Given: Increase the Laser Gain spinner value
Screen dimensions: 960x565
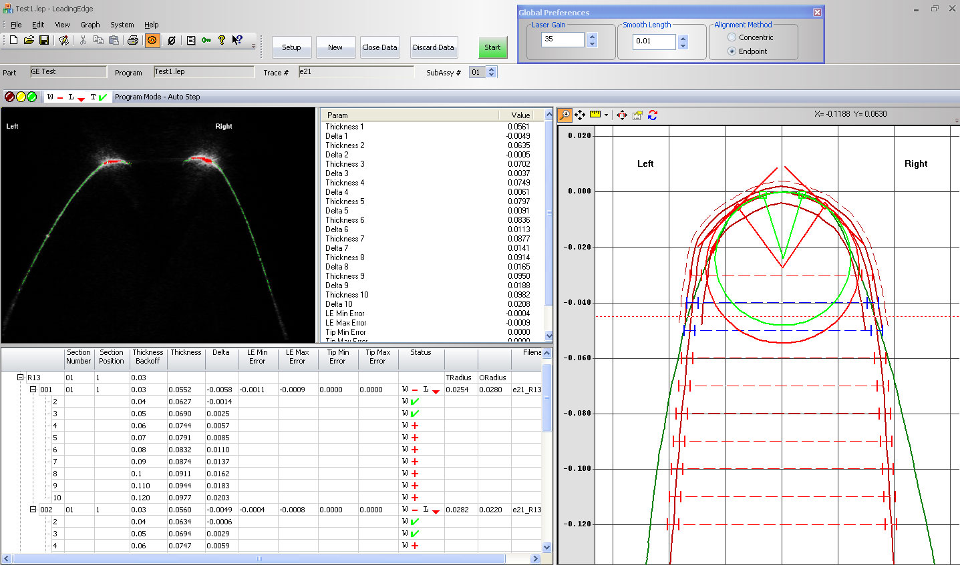Looking at the screenshot, I should pyautogui.click(x=592, y=36).
